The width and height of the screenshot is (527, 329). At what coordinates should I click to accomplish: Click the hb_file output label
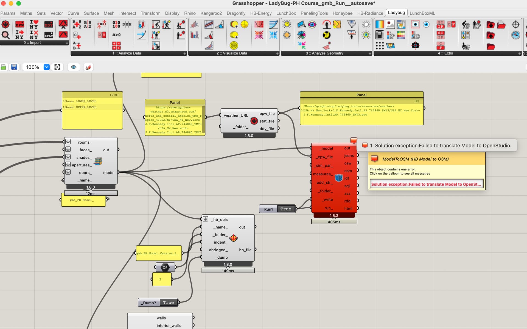pyautogui.click(x=245, y=250)
